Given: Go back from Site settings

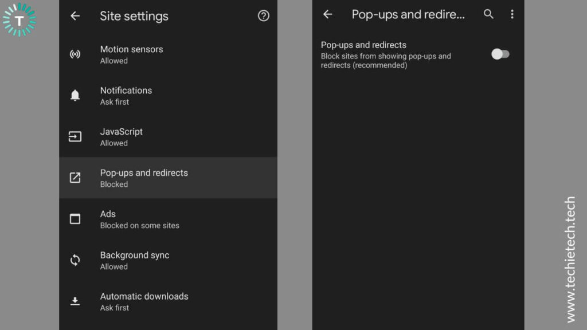Looking at the screenshot, I should click(75, 16).
